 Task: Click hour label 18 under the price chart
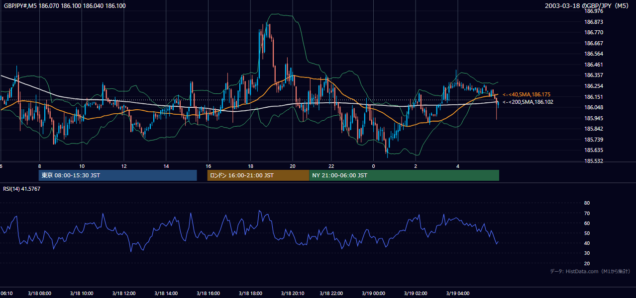(251, 166)
